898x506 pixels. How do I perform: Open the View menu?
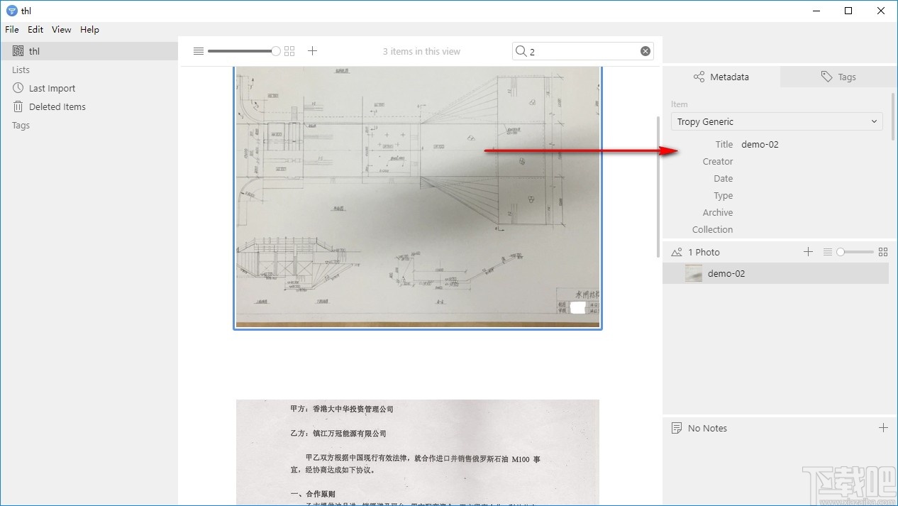60,29
